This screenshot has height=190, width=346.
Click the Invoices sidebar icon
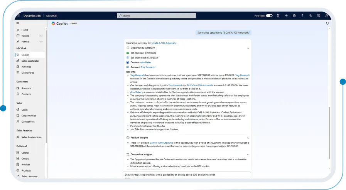click(18, 165)
